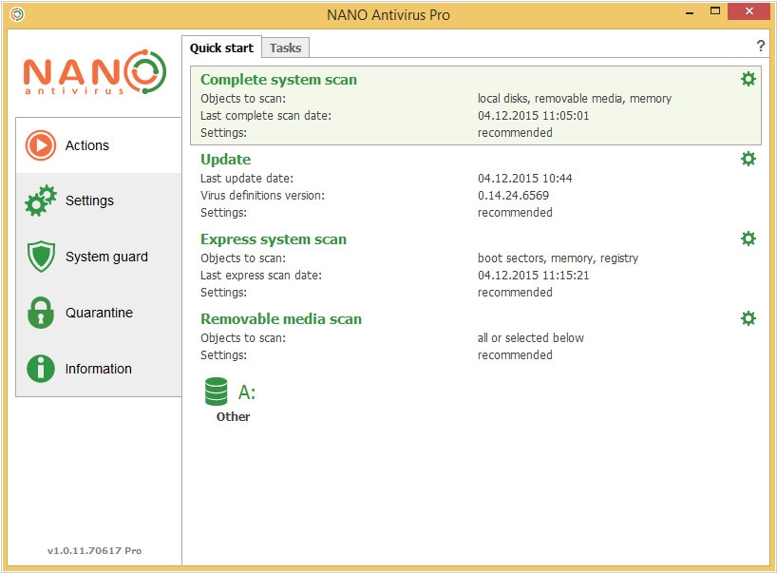The height and width of the screenshot is (573, 777).
Task: Click version text v1.0.11.70617 Pro
Action: 94,550
